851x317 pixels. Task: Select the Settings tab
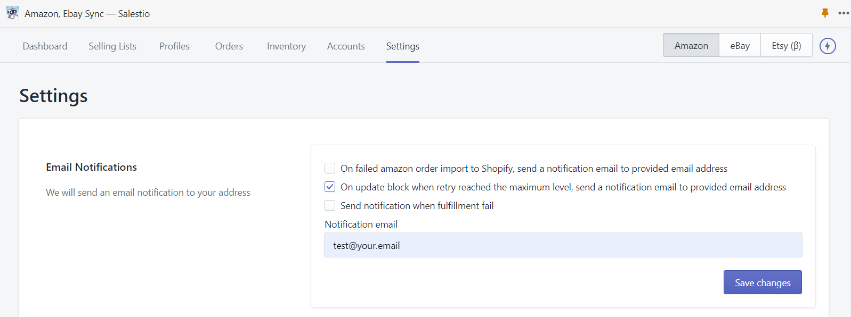(x=403, y=46)
